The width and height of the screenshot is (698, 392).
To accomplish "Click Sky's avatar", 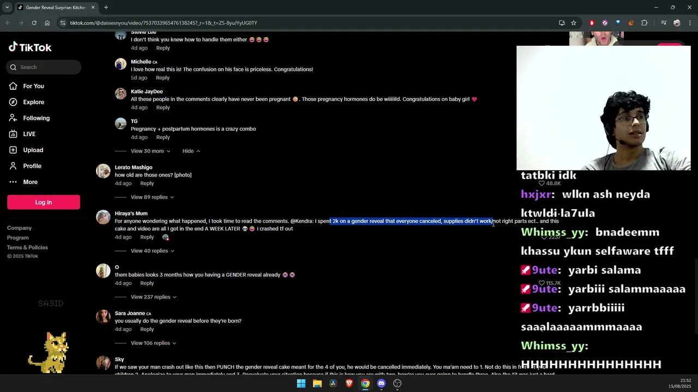I will click(103, 363).
